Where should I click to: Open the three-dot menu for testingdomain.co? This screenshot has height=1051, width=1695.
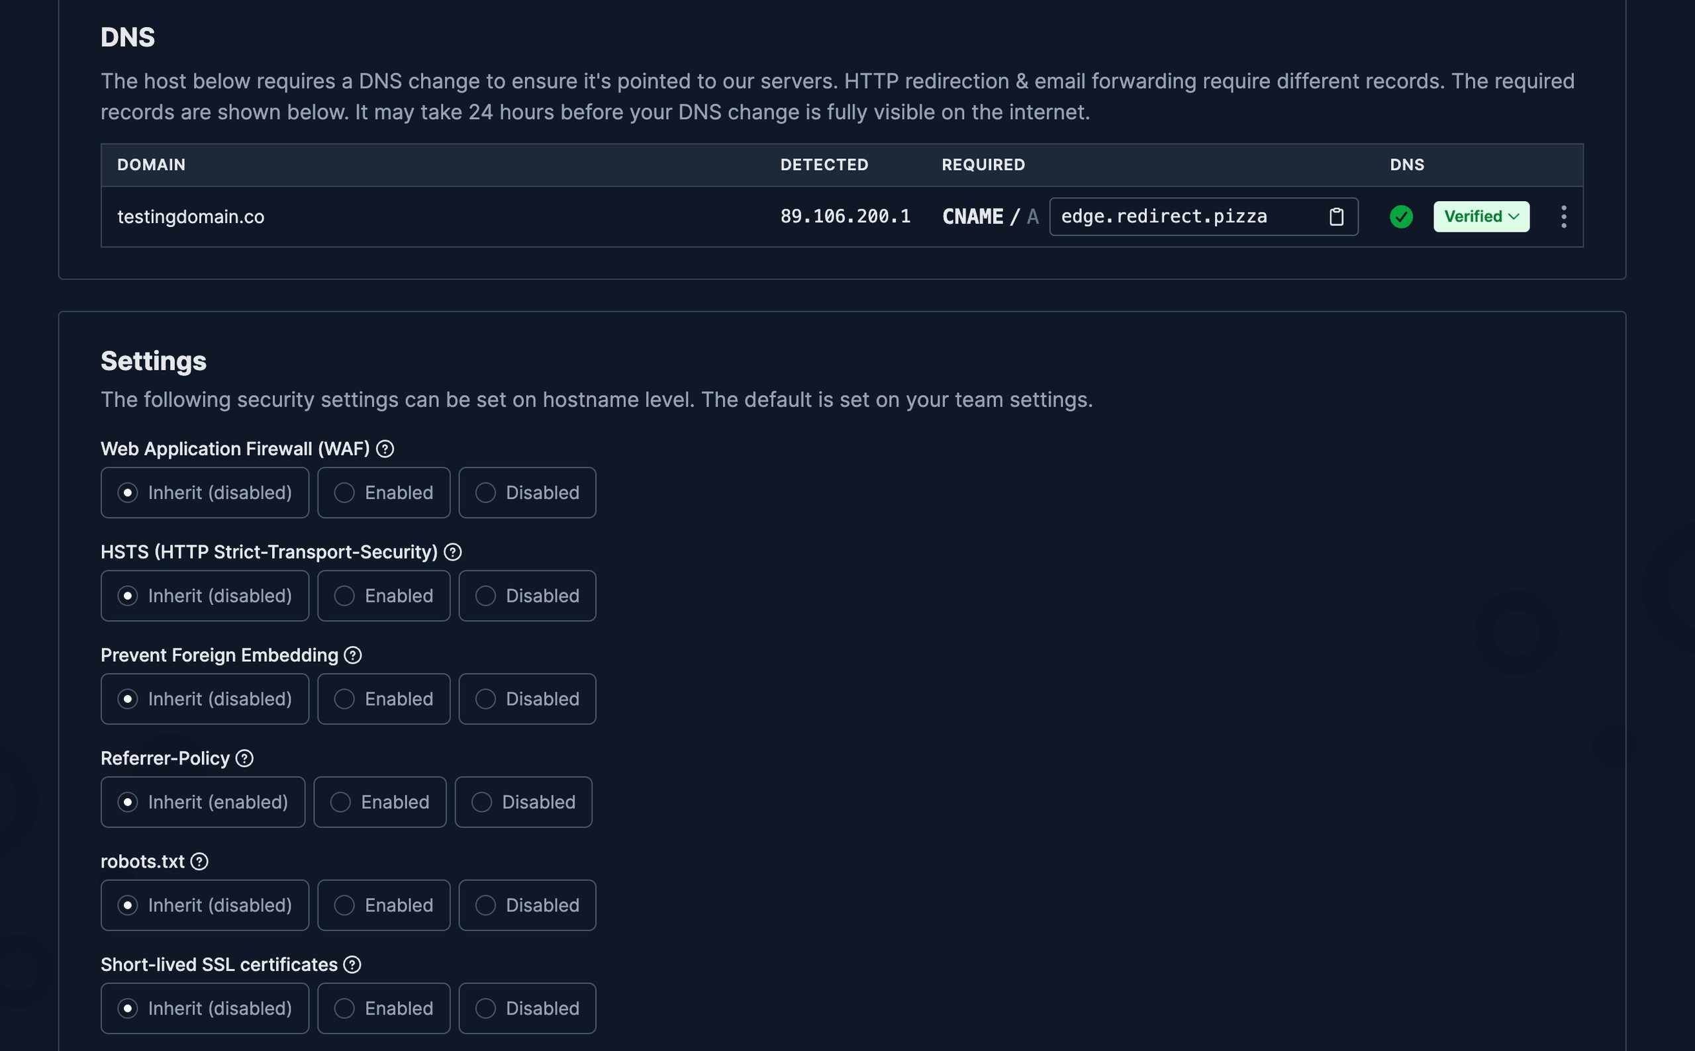click(x=1563, y=217)
